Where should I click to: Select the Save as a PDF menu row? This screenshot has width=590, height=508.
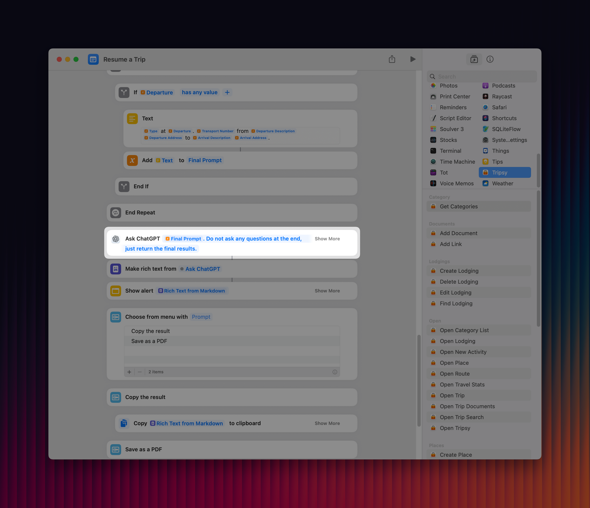232,341
